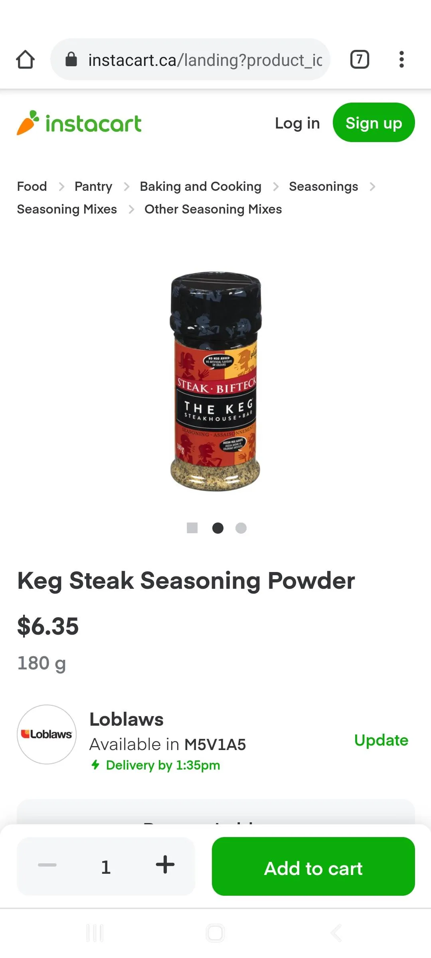431x958 pixels.
Task: Increase quantity with the plus icon
Action: click(x=165, y=865)
